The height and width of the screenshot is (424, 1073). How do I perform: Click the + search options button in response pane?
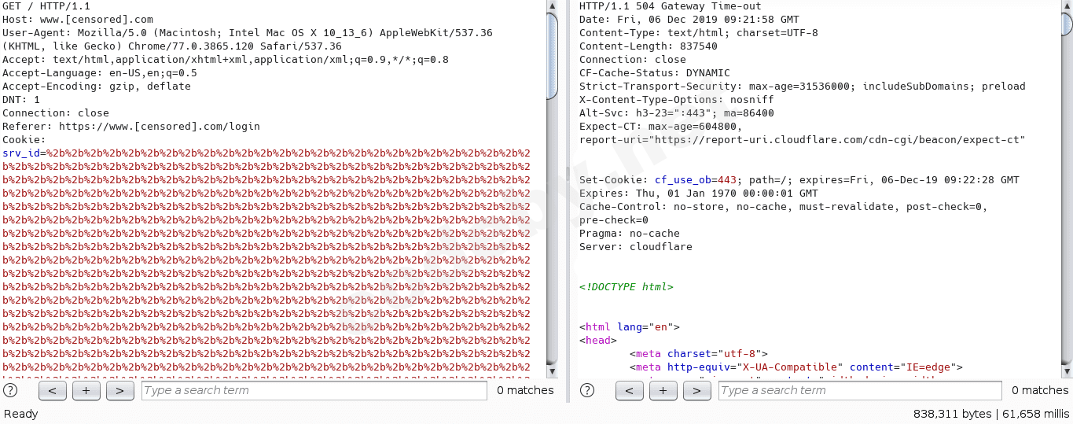(x=663, y=391)
